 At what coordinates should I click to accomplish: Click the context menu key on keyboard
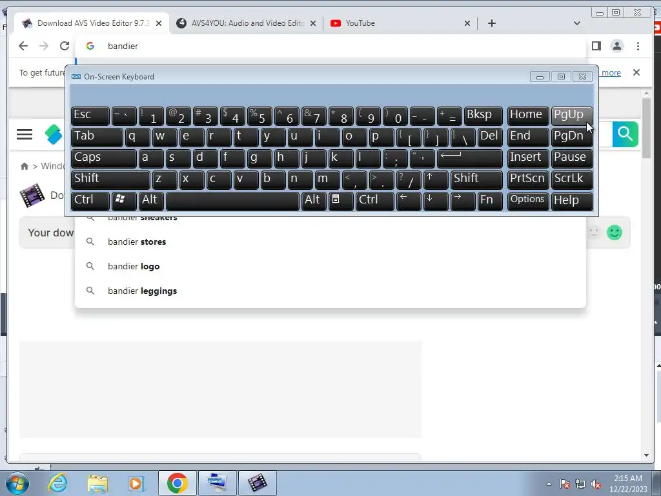point(341,201)
